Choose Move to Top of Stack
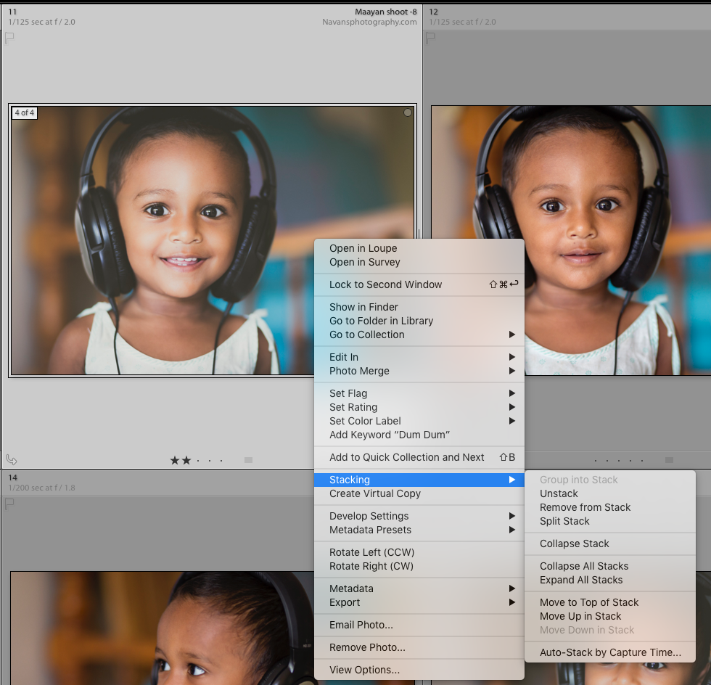 (x=610, y=602)
